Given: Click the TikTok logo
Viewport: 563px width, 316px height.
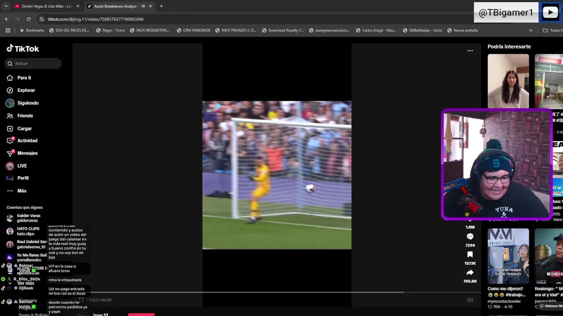Looking at the screenshot, I should (x=23, y=49).
